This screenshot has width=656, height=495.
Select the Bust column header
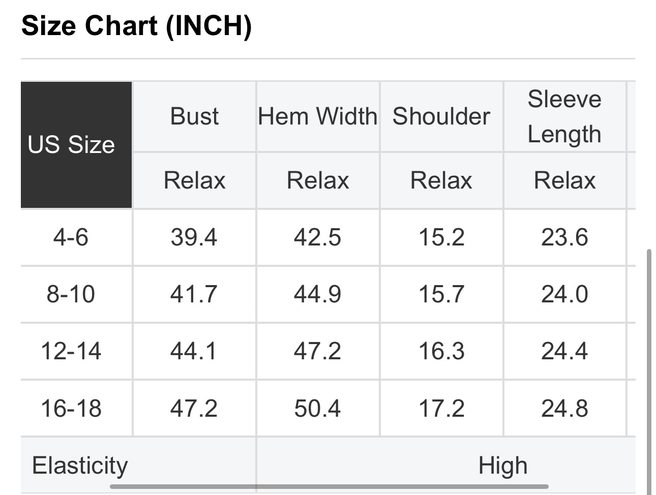194,116
